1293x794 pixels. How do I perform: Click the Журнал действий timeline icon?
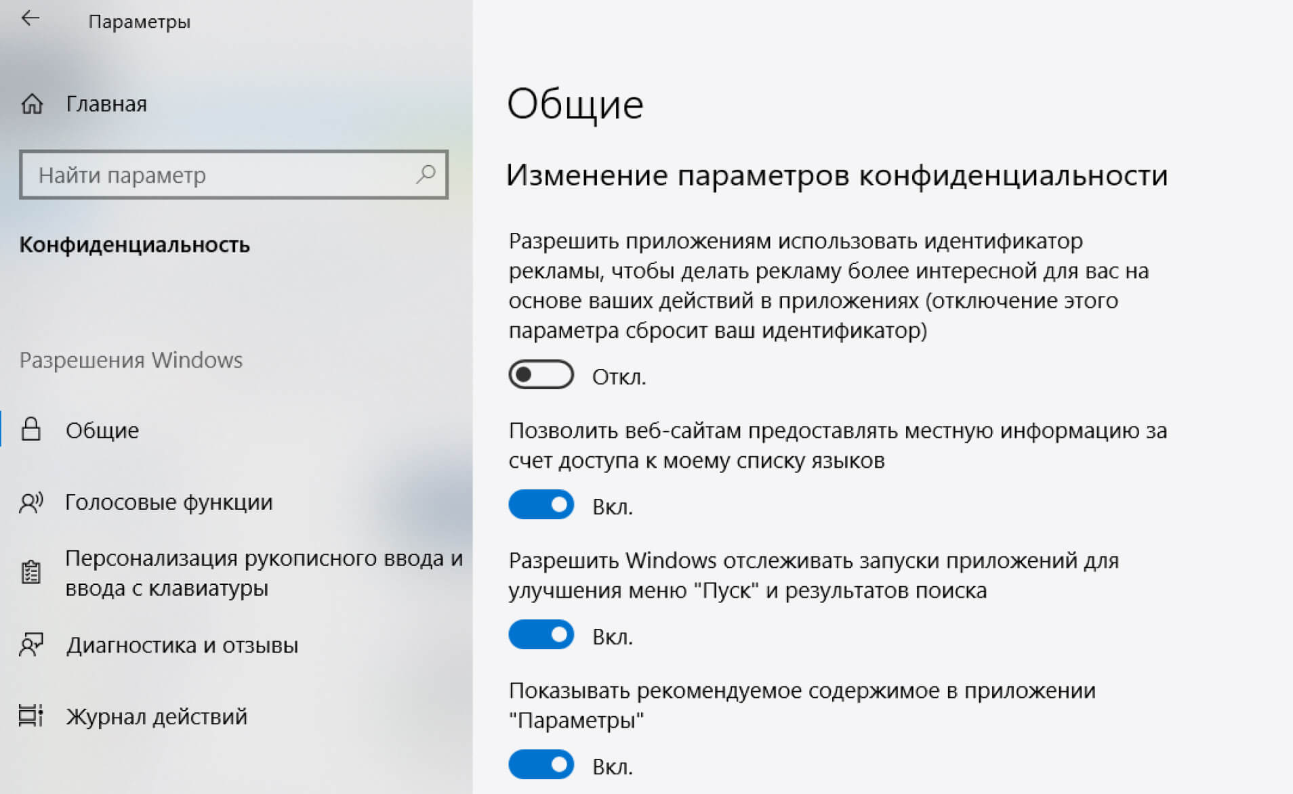click(x=31, y=716)
